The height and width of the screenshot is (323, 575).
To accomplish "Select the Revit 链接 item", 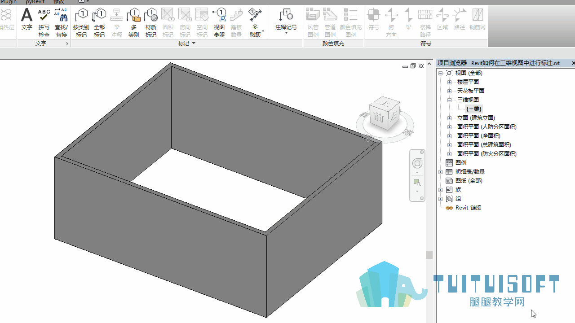I will [x=468, y=208].
